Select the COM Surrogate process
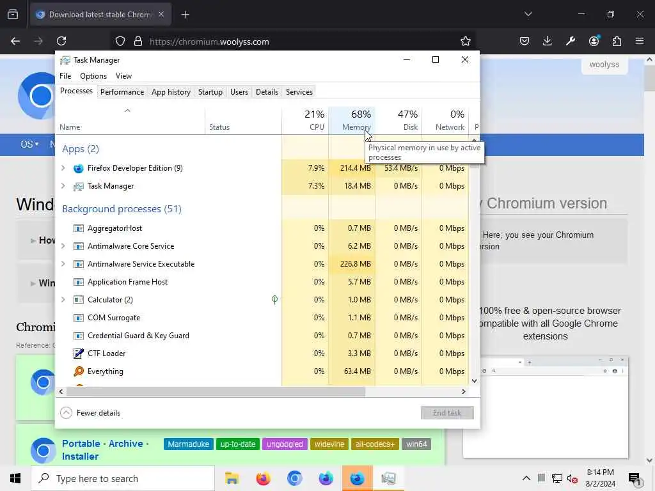The height and width of the screenshot is (491, 655). click(x=262, y=318)
